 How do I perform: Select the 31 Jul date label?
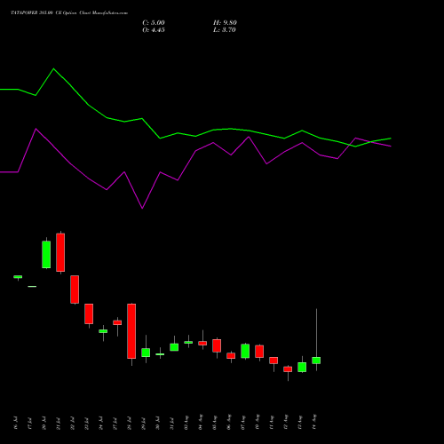(172, 423)
